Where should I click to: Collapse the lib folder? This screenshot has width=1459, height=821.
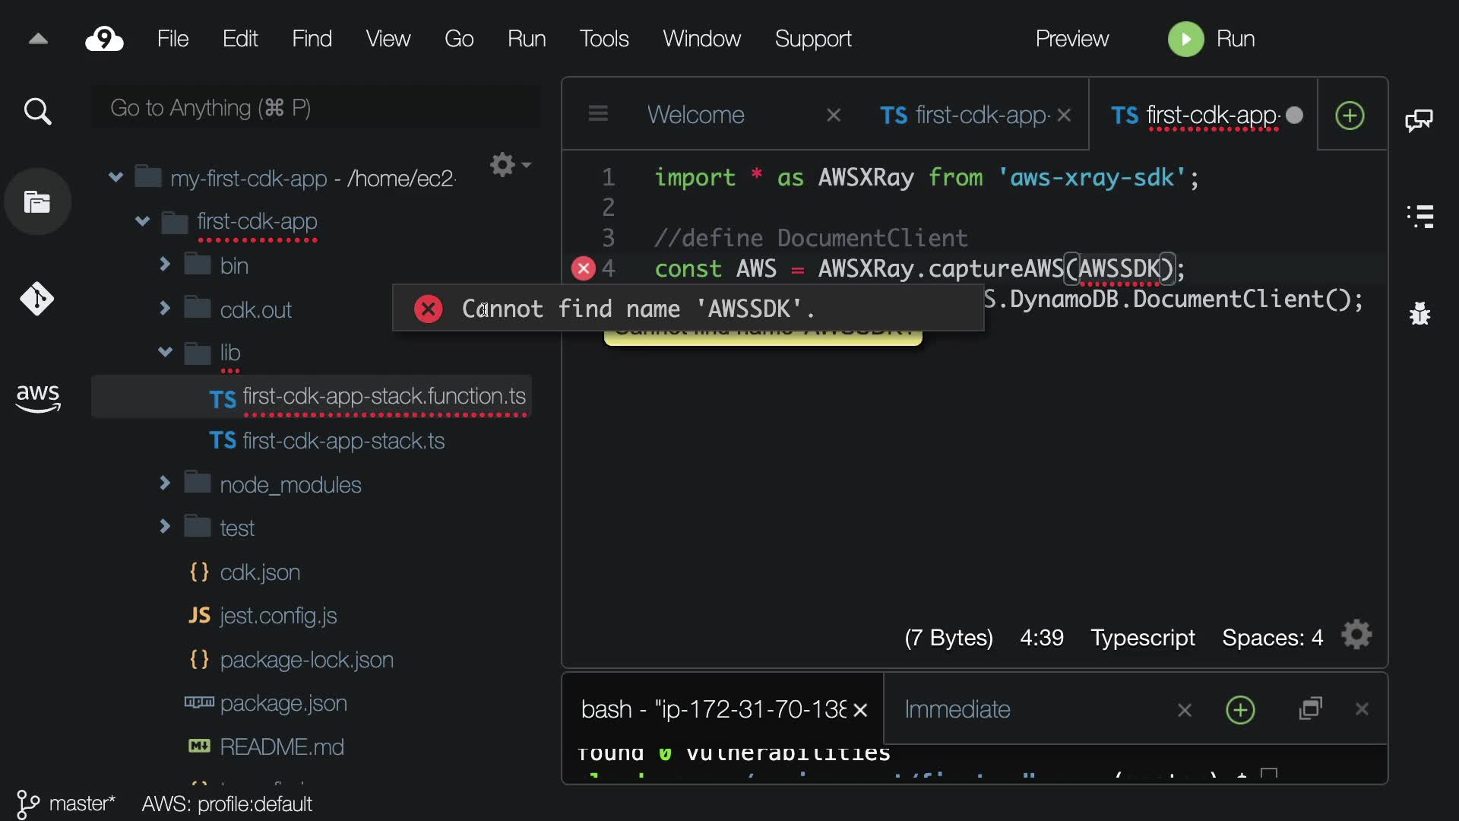[x=165, y=352]
